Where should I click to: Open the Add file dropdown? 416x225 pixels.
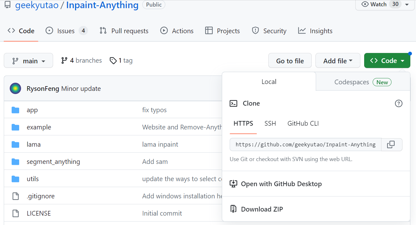[338, 61]
